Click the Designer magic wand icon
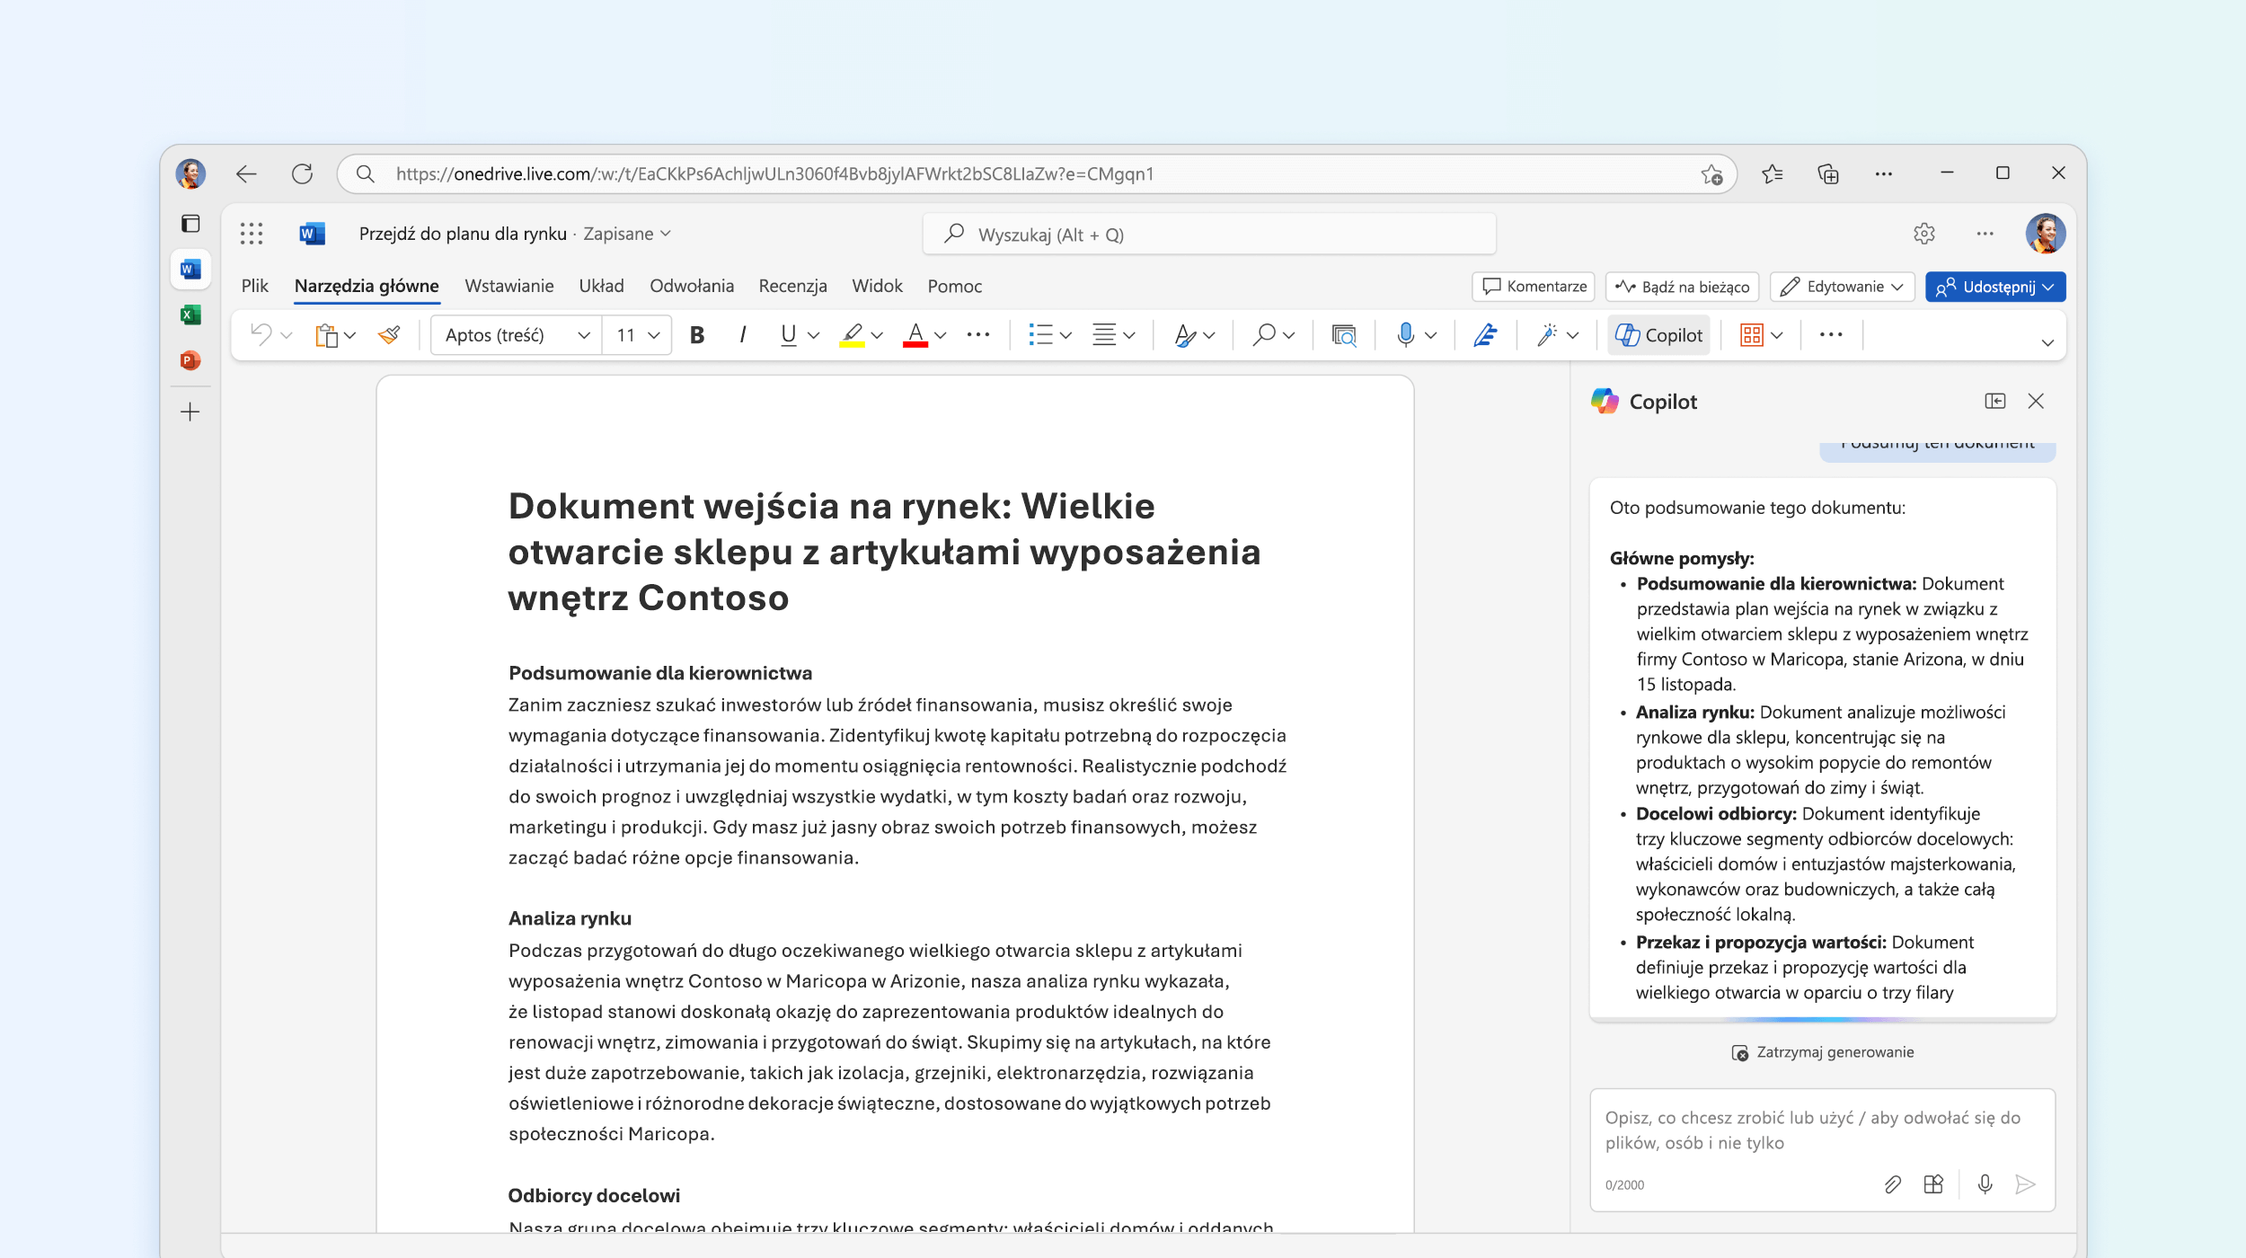Image resolution: width=2246 pixels, height=1258 pixels. pyautogui.click(x=1546, y=335)
